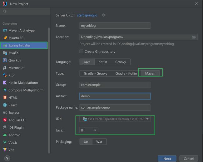Viewport: 203px width, 162px height.
Task: Open Server URL settings gear
Action: 104,15
